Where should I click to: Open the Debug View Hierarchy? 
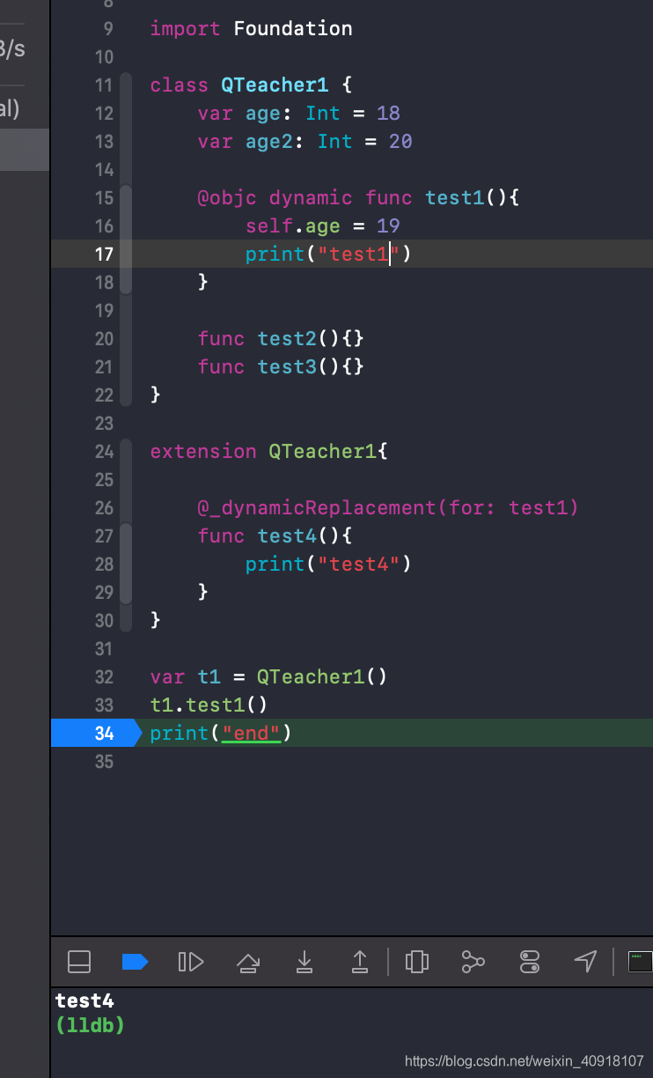[x=416, y=961]
